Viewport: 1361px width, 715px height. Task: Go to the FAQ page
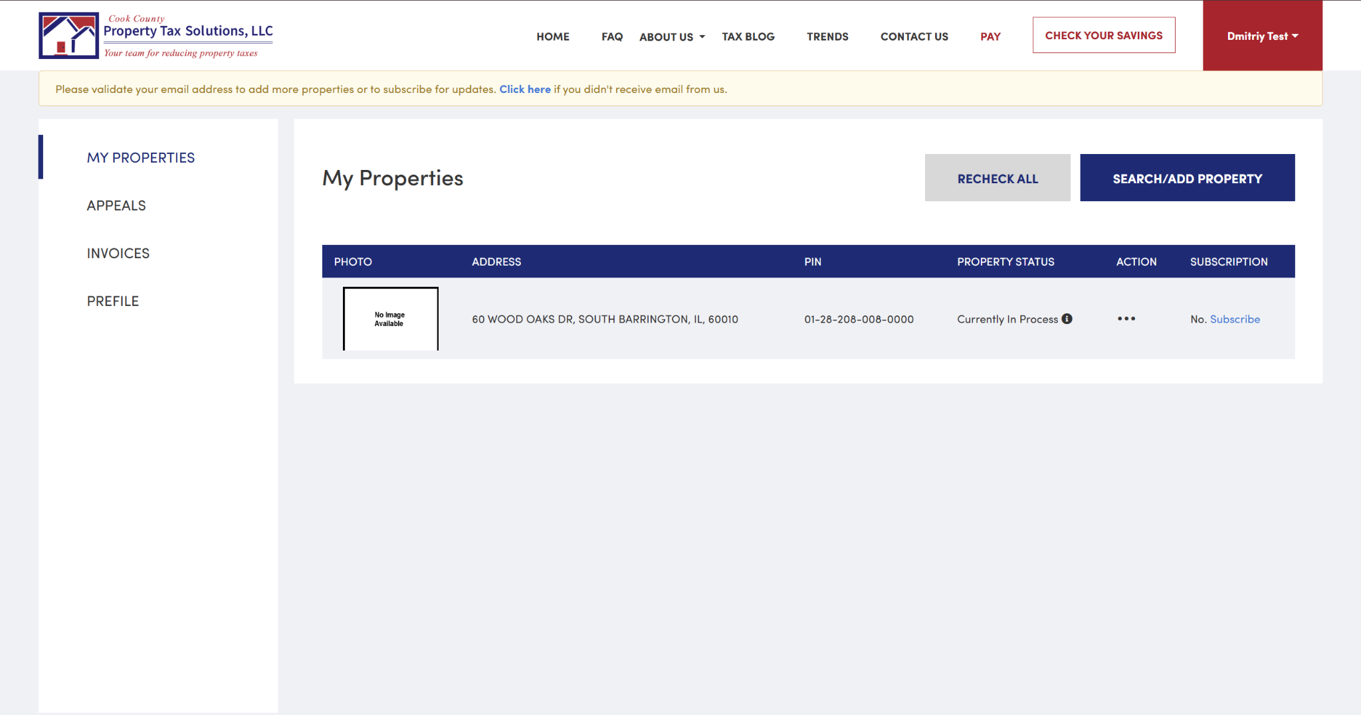pyautogui.click(x=612, y=37)
